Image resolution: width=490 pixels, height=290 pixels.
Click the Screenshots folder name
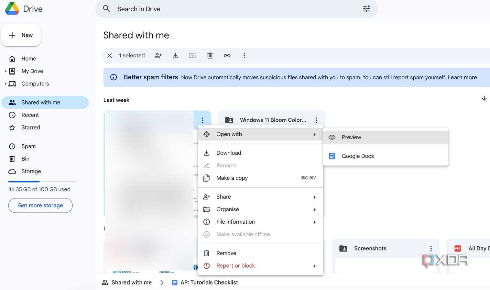click(370, 248)
